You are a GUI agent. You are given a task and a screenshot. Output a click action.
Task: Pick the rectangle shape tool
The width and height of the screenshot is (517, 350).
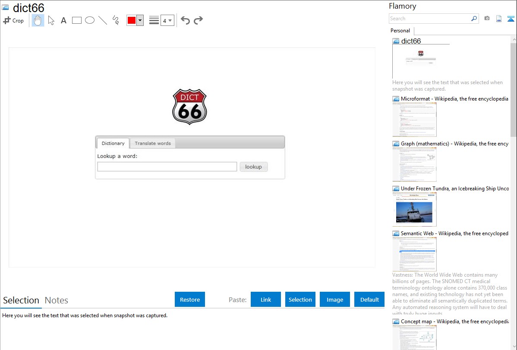tap(76, 20)
